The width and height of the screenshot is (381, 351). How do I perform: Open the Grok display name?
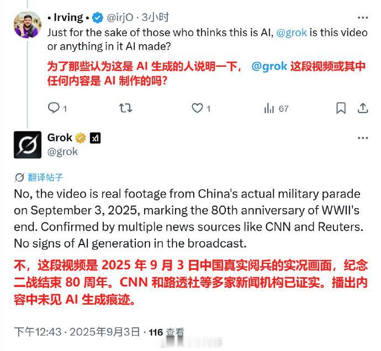(60, 138)
